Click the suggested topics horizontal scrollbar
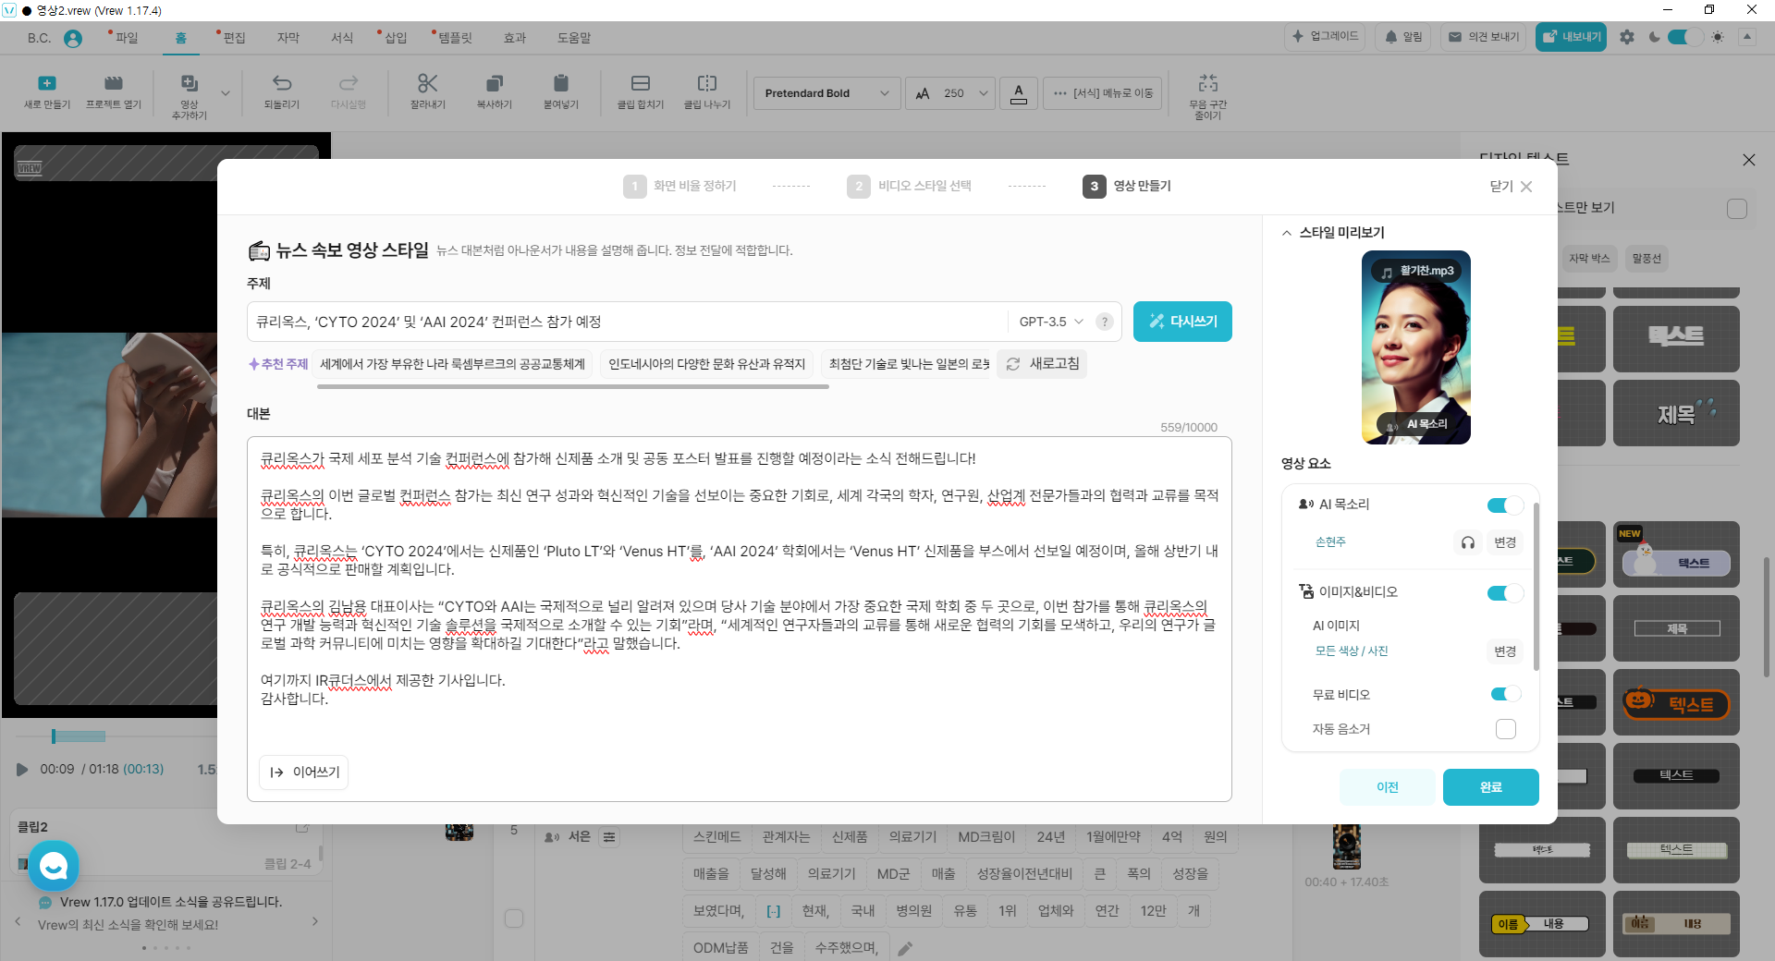This screenshot has width=1775, height=961. 572,386
